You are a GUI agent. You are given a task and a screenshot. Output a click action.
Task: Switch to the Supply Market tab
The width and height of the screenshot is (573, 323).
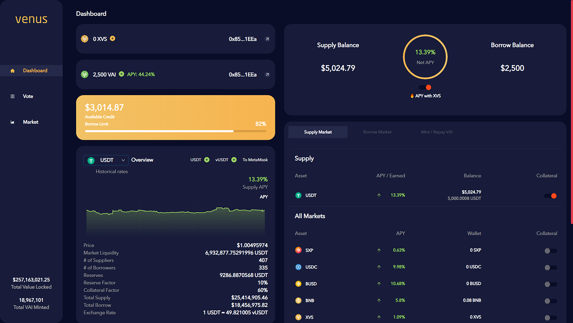(x=318, y=132)
